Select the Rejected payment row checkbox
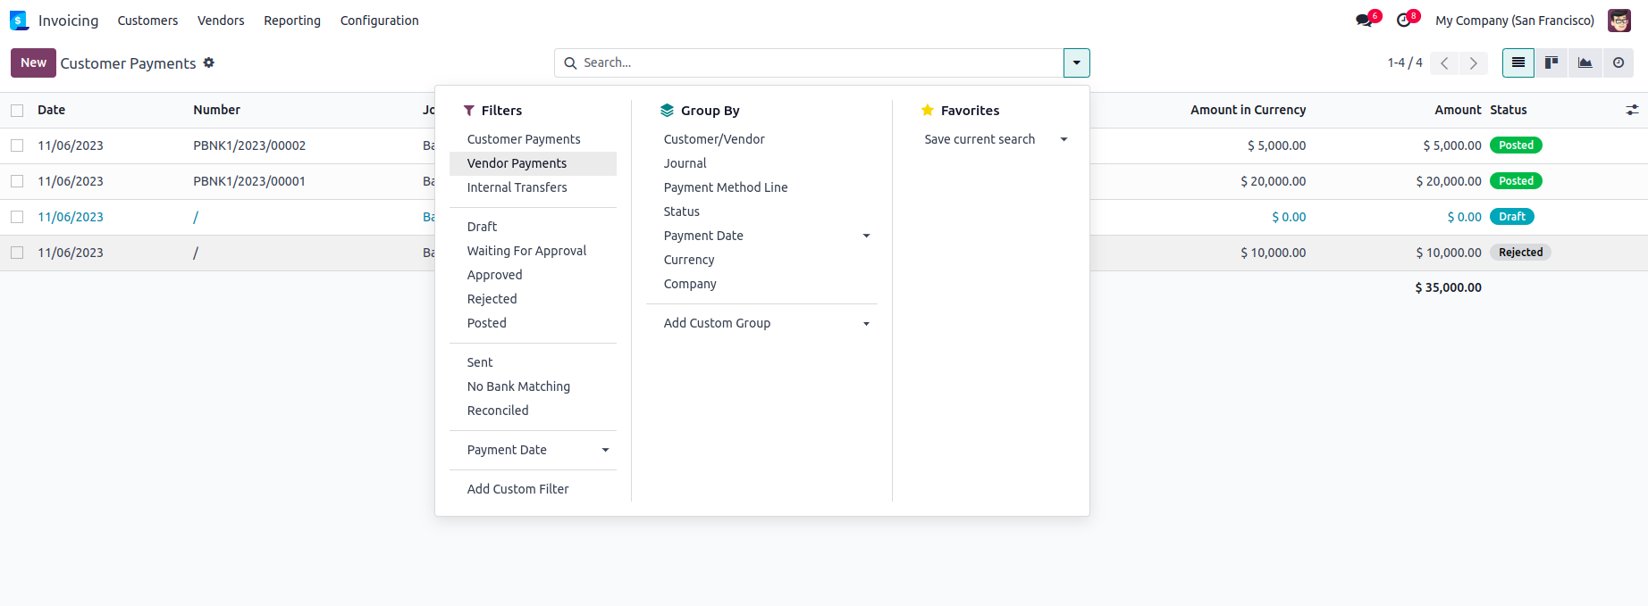This screenshot has height=606, width=1648. pos(17,253)
